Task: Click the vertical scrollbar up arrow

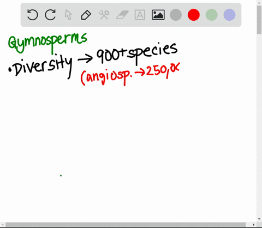Action: (x=259, y=2)
